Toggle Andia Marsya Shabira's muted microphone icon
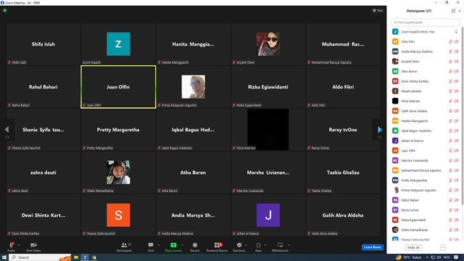 click(450, 51)
